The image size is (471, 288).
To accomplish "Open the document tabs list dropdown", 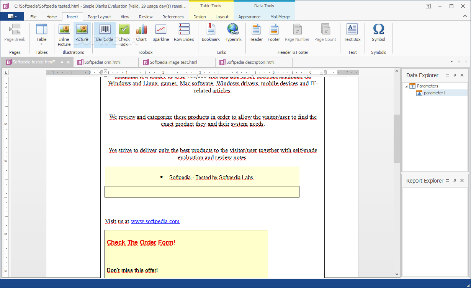I will coord(451,61).
